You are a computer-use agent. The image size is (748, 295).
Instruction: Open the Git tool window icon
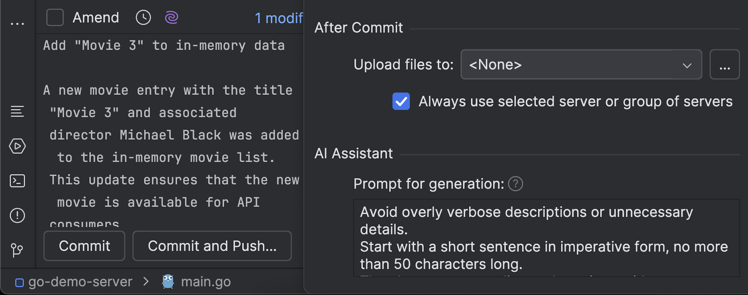(x=17, y=250)
